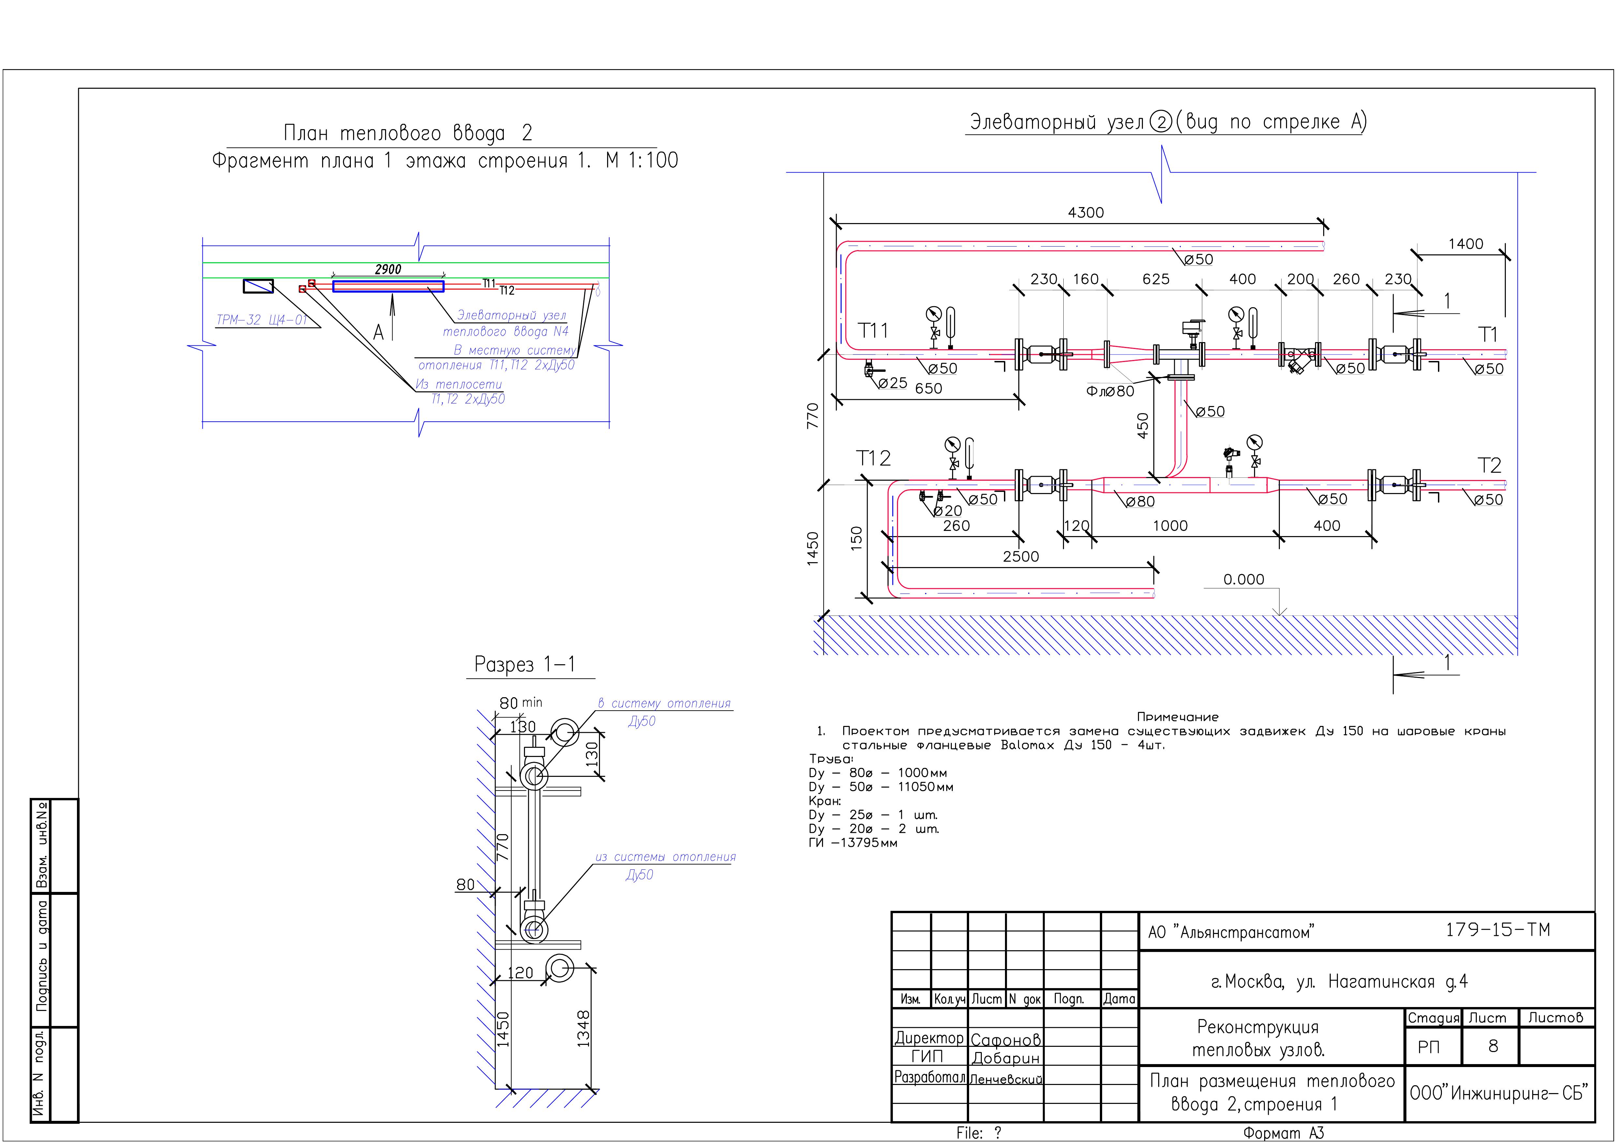
Task: Select the blue elevator node rectangle on plan
Action: (388, 286)
